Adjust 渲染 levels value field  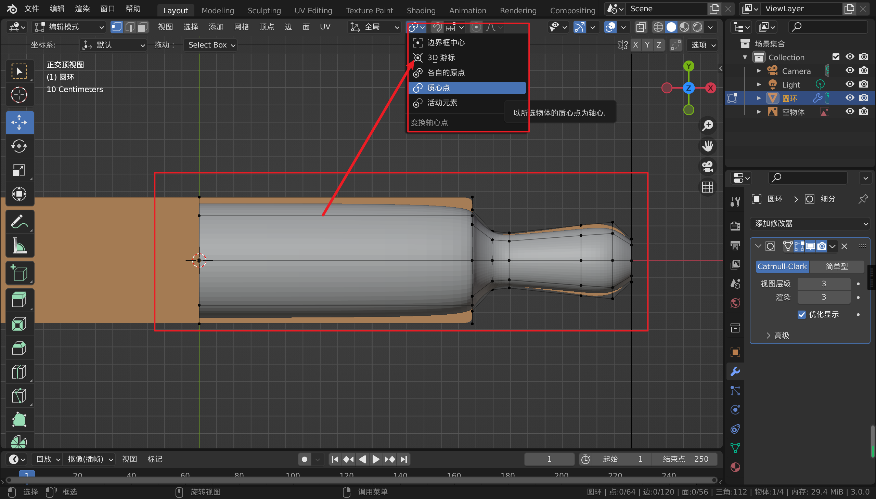[x=824, y=297]
